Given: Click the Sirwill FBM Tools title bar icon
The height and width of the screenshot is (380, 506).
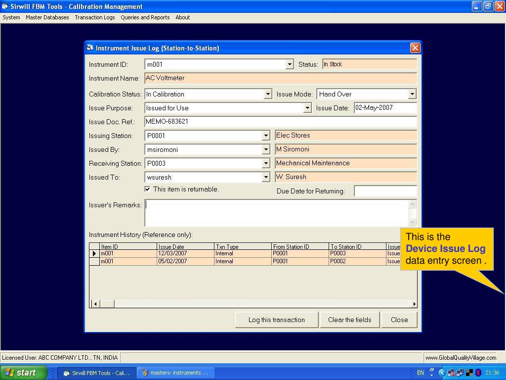Looking at the screenshot, I should tap(5, 6).
